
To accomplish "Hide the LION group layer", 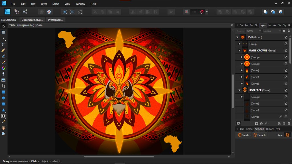I will (286, 37).
